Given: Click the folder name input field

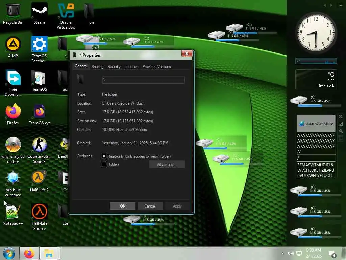Looking at the screenshot, I should (x=143, y=80).
